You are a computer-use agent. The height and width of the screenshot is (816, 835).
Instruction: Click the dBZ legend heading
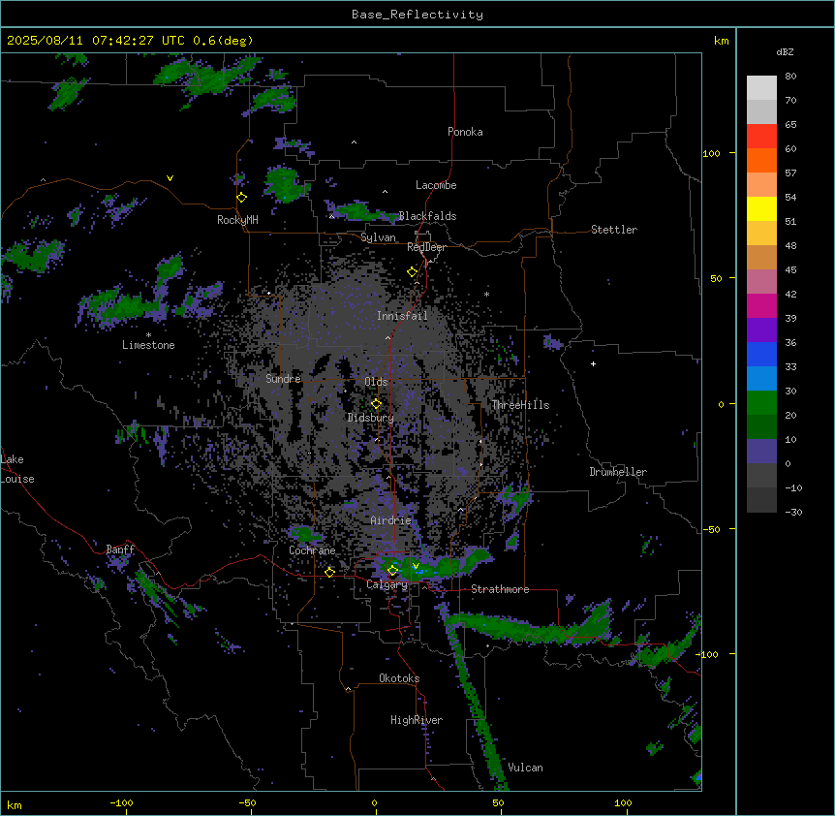(785, 52)
